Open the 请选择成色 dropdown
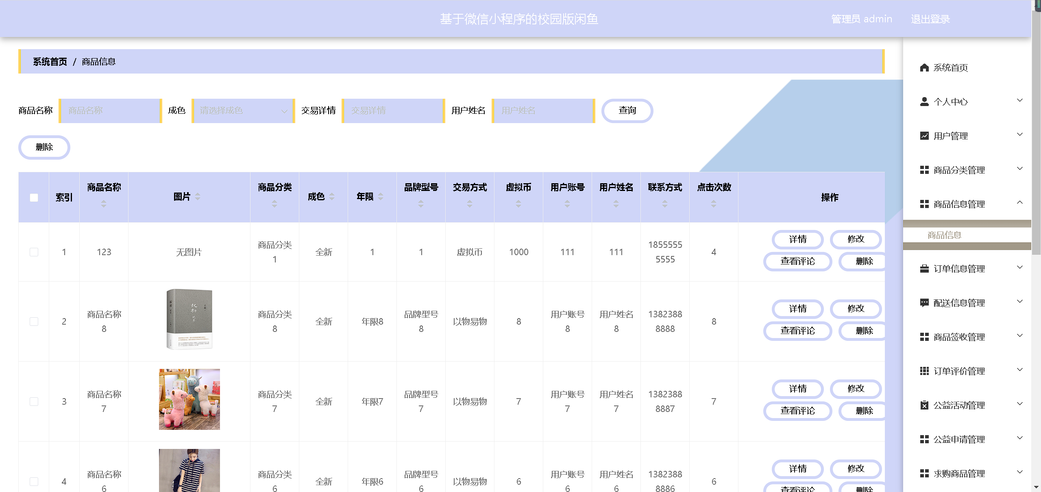The height and width of the screenshot is (492, 1041). tap(243, 111)
